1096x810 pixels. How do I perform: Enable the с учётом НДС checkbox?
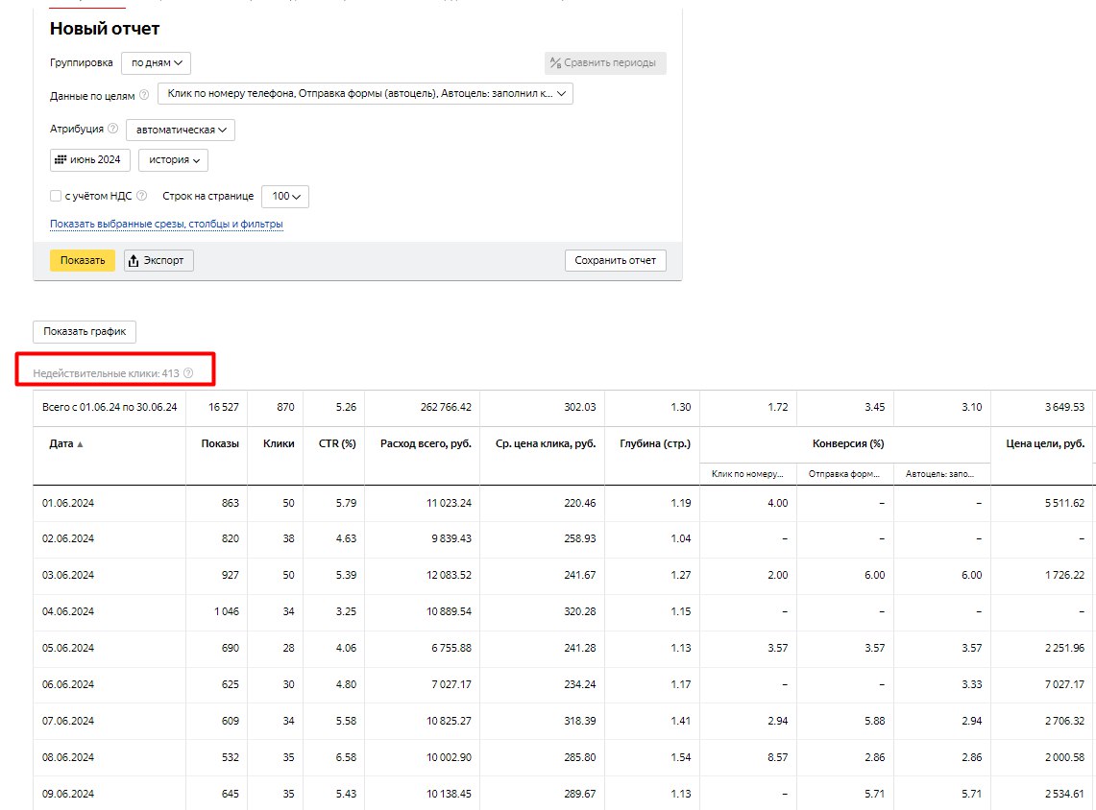[56, 196]
